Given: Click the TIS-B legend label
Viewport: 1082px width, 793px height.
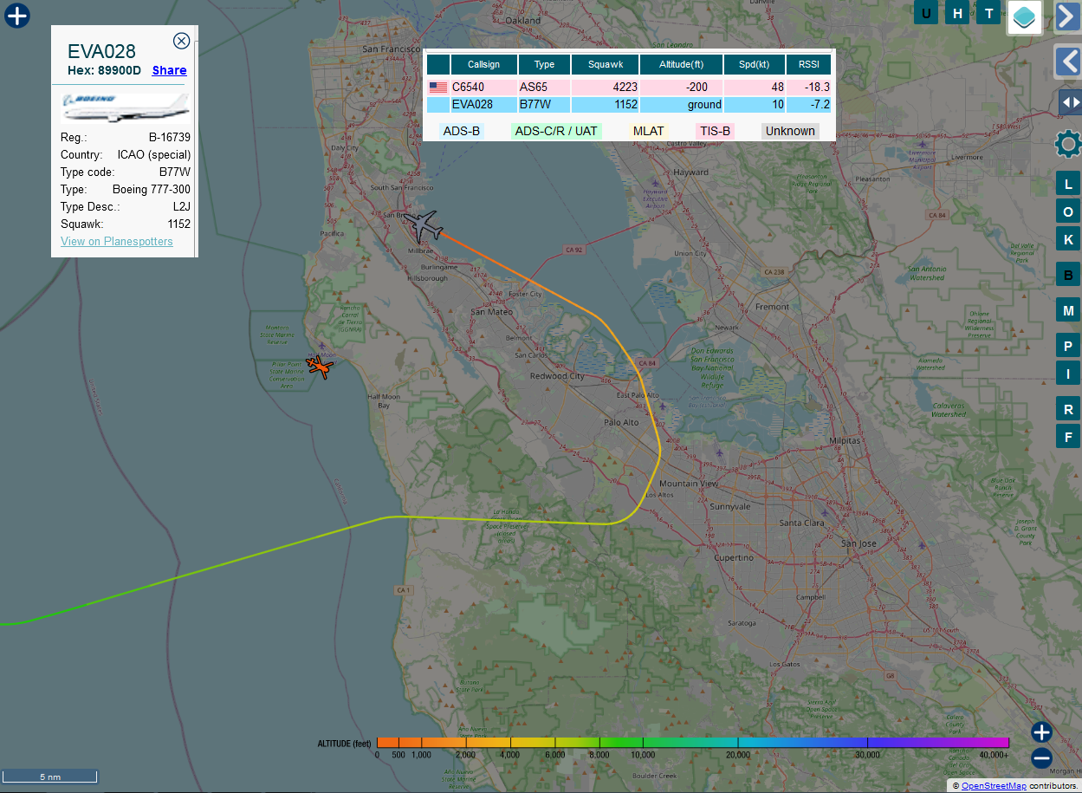Looking at the screenshot, I should point(715,131).
